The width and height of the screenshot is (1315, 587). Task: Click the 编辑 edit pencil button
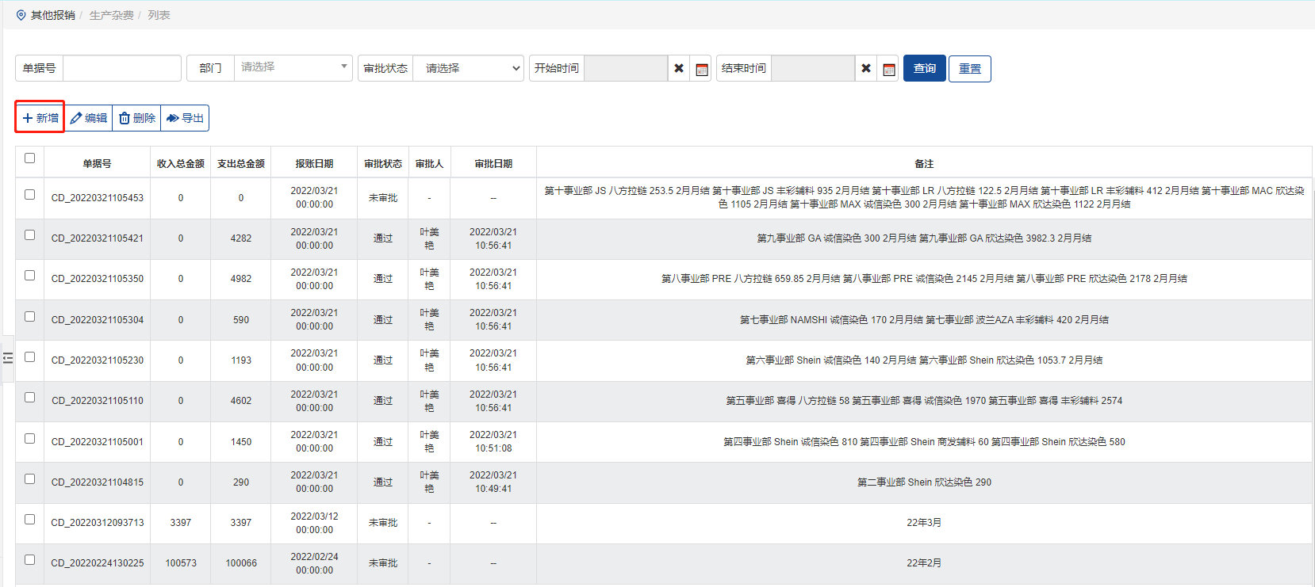89,118
